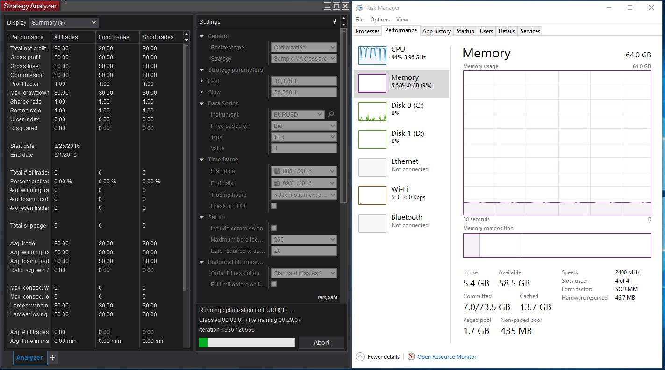Click the Settings panel pin icon
The image size is (665, 370).
334,21
